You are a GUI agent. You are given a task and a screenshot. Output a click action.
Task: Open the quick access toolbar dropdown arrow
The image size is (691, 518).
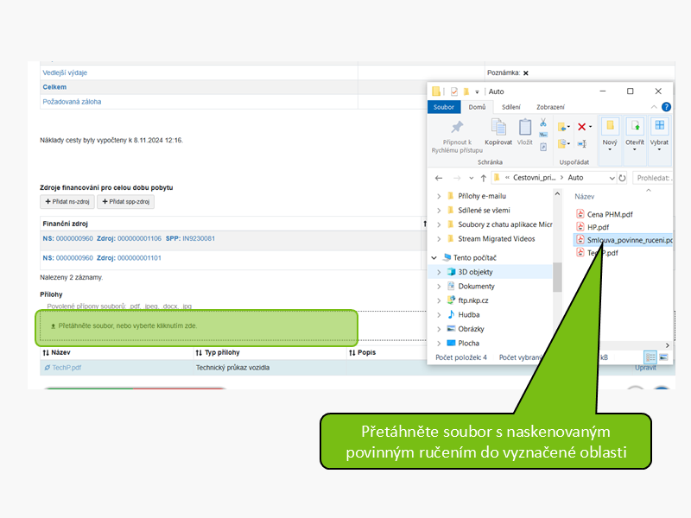(x=477, y=92)
